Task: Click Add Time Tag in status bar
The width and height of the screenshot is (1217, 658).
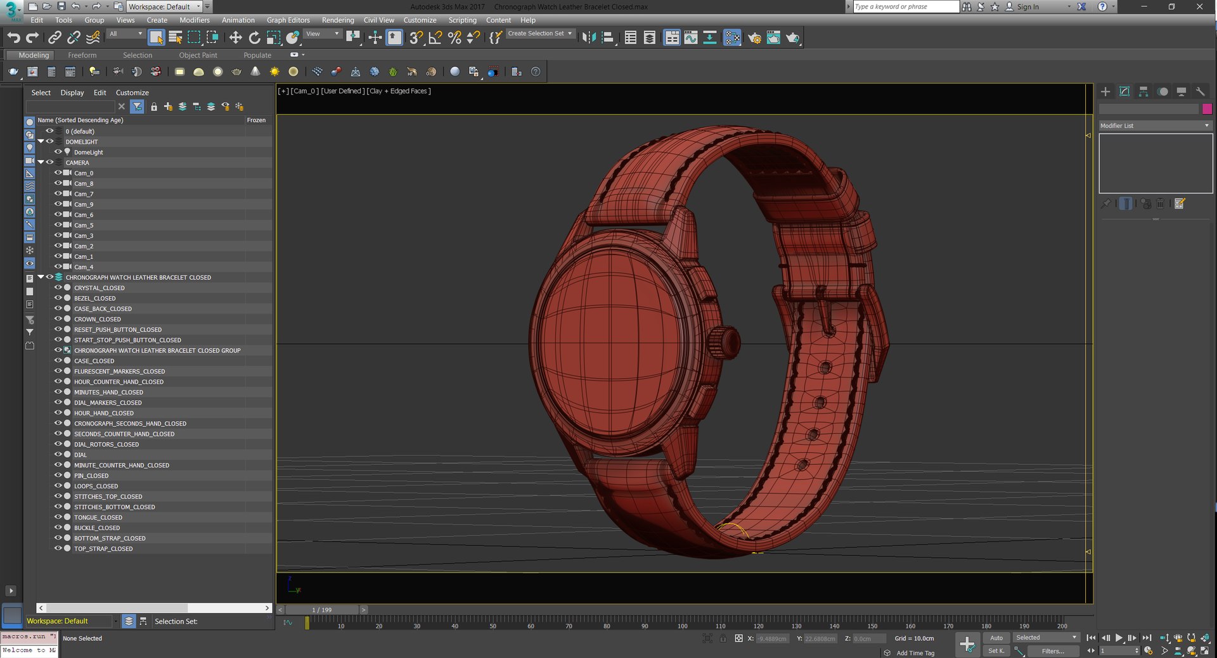Action: click(x=915, y=653)
